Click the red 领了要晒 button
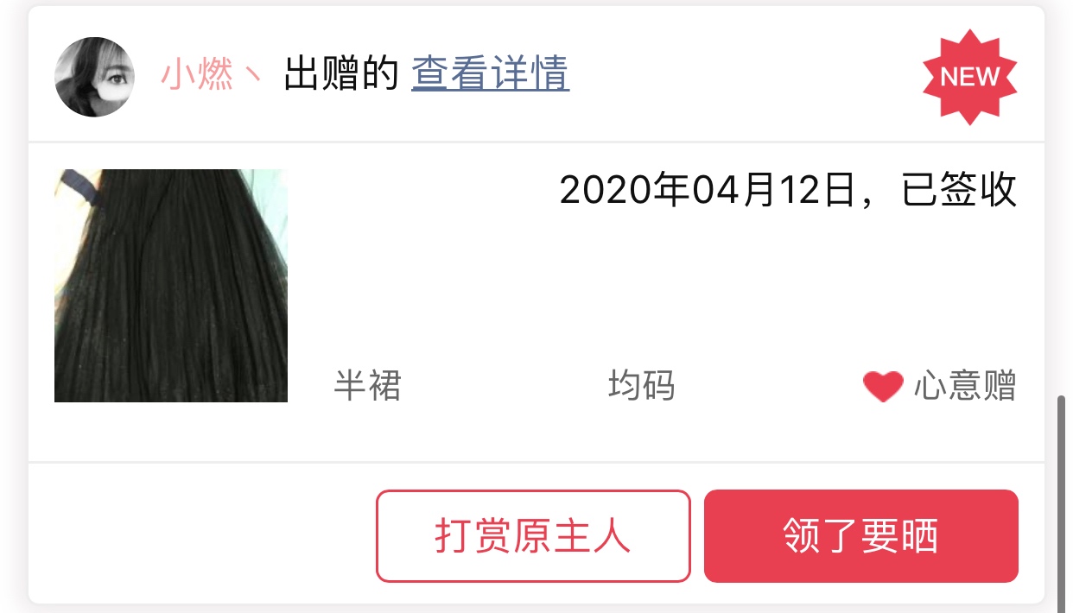This screenshot has height=613, width=1073. pyautogui.click(x=861, y=536)
